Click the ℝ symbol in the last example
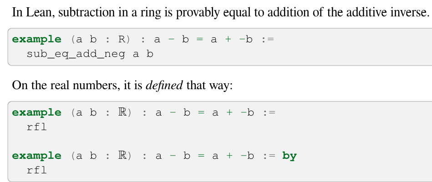The width and height of the screenshot is (432, 182). point(122,156)
